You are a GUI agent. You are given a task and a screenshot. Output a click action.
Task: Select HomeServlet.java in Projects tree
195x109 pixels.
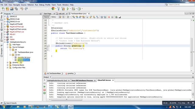24,57
